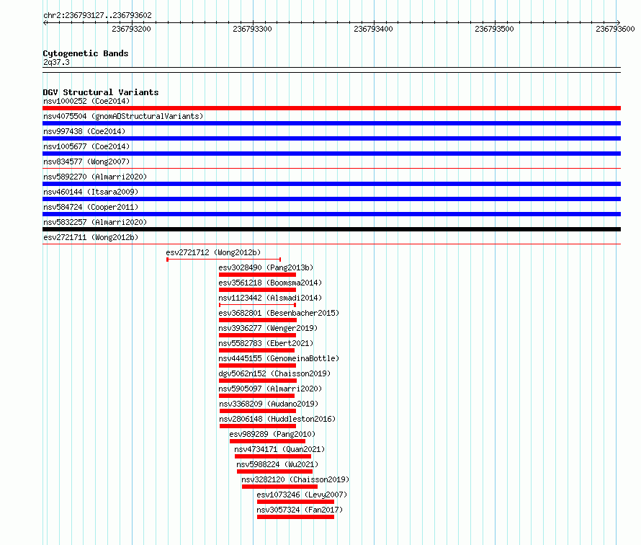Click the ruler's left arrow end
The image size is (641, 545).
[x=45, y=22]
